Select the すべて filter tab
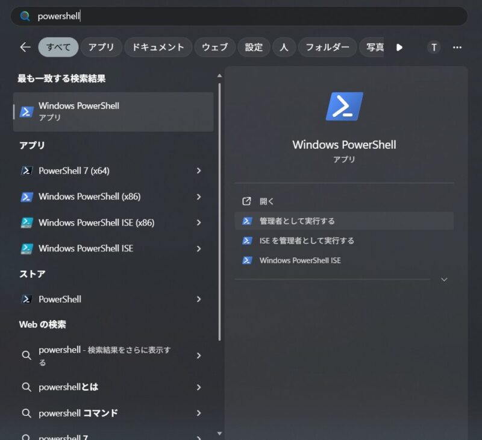The height and width of the screenshot is (440, 482). pos(57,47)
